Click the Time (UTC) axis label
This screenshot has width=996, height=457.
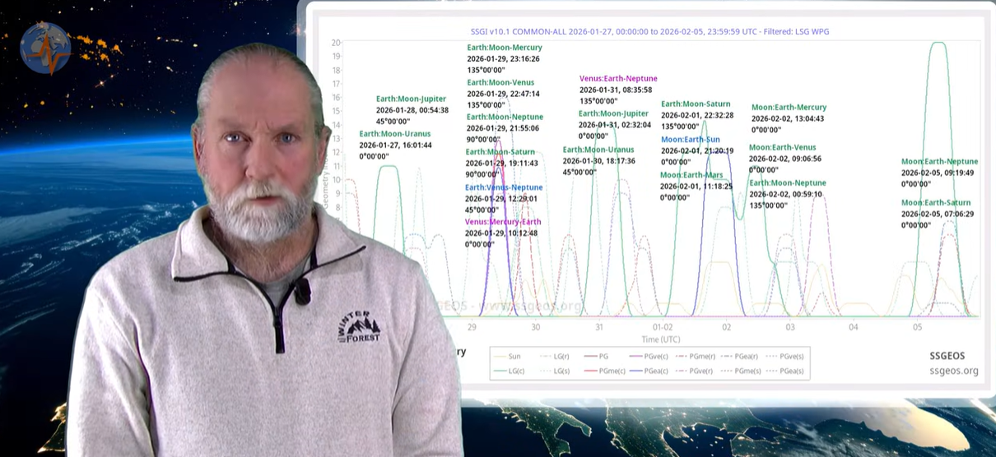[663, 339]
